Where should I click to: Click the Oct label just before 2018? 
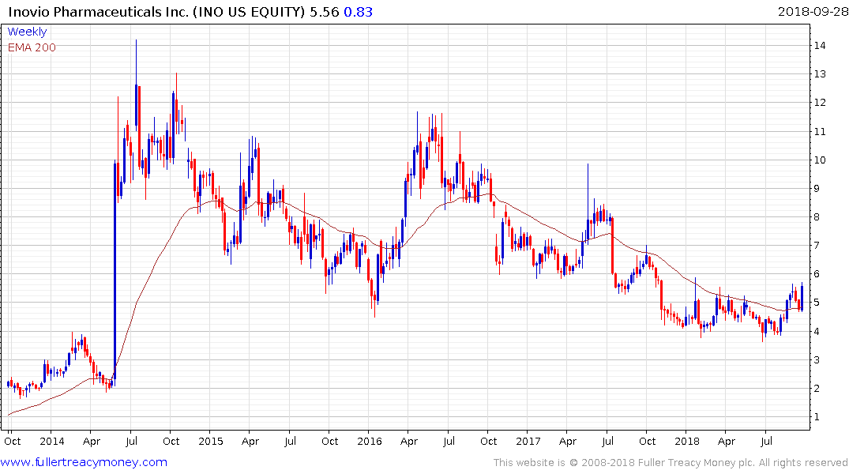point(647,442)
